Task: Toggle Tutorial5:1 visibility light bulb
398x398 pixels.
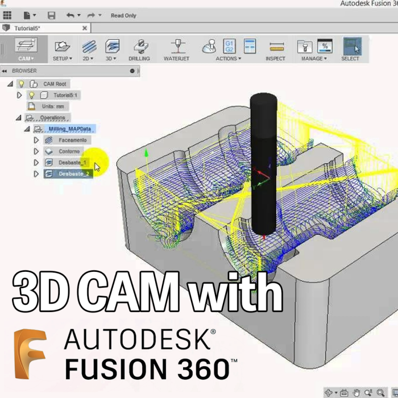Action: pos(31,96)
